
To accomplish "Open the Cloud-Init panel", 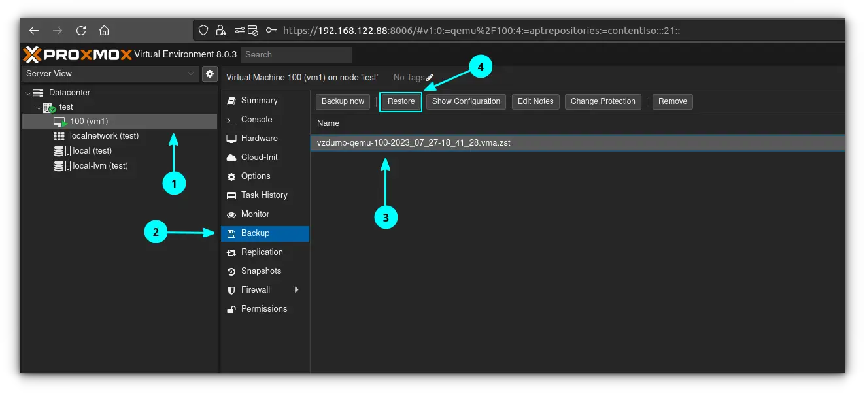I will click(265, 157).
